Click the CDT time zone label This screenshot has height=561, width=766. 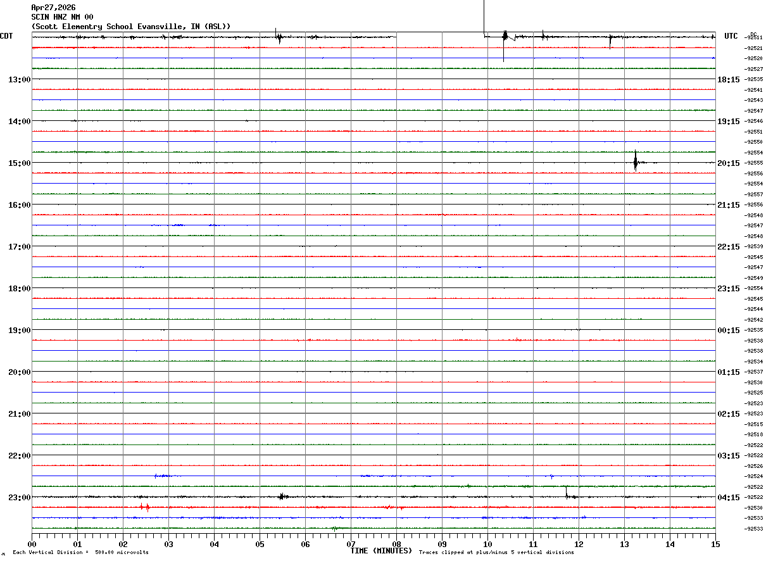tap(6, 36)
